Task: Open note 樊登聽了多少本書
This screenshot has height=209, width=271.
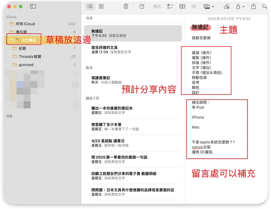Action: (x=133, y=127)
